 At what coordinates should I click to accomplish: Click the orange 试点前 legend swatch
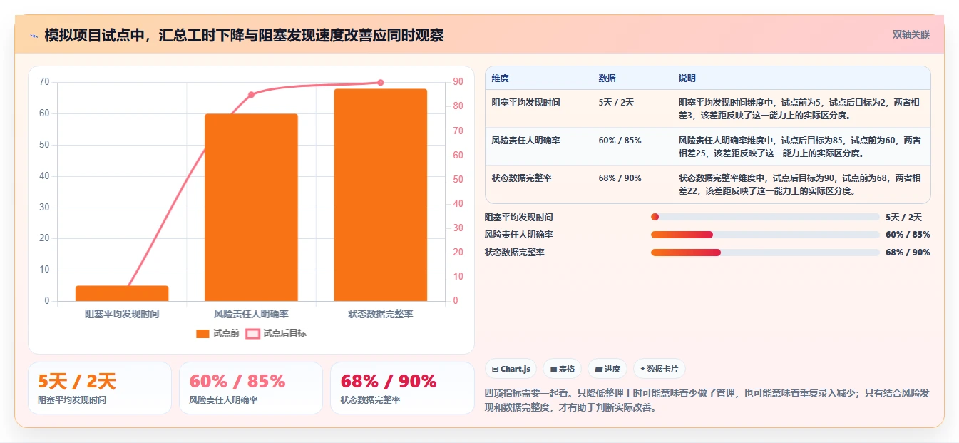coord(202,333)
